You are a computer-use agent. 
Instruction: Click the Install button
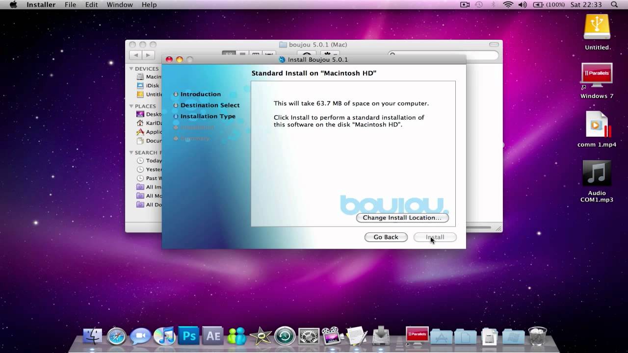coord(435,237)
